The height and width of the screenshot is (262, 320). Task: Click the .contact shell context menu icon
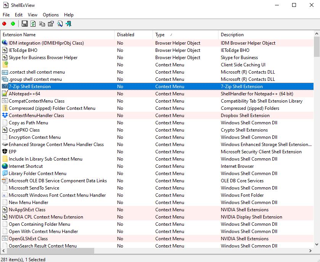[x=5, y=72]
